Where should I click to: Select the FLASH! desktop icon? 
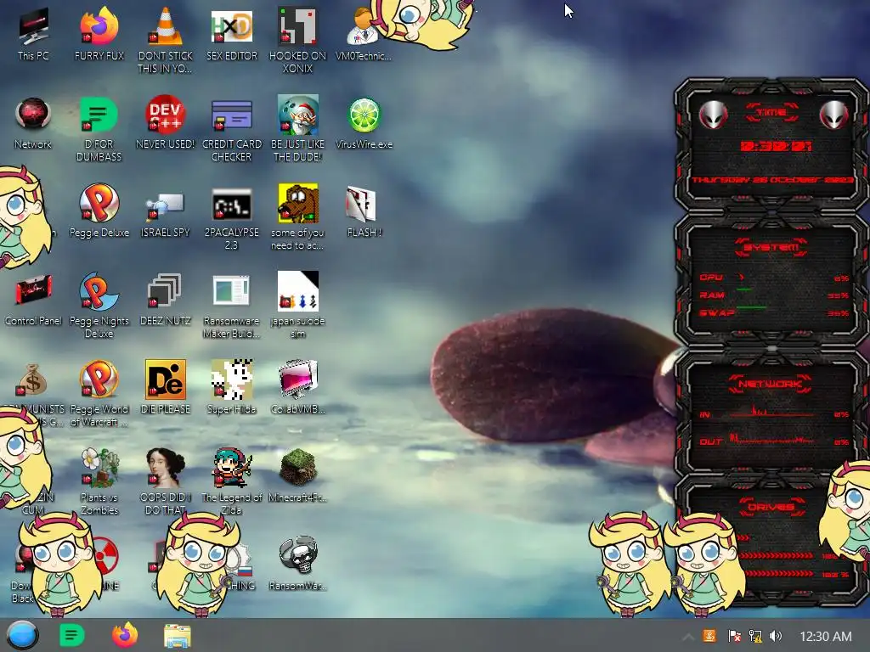364,211
